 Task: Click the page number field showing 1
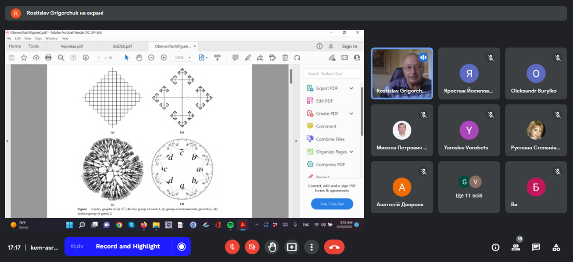coord(99,57)
